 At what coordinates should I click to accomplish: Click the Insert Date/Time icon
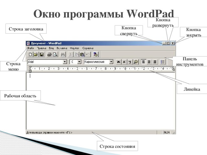tap(96, 55)
